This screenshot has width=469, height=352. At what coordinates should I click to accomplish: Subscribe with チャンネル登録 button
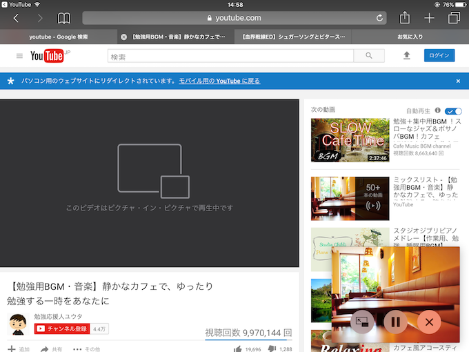click(x=62, y=329)
